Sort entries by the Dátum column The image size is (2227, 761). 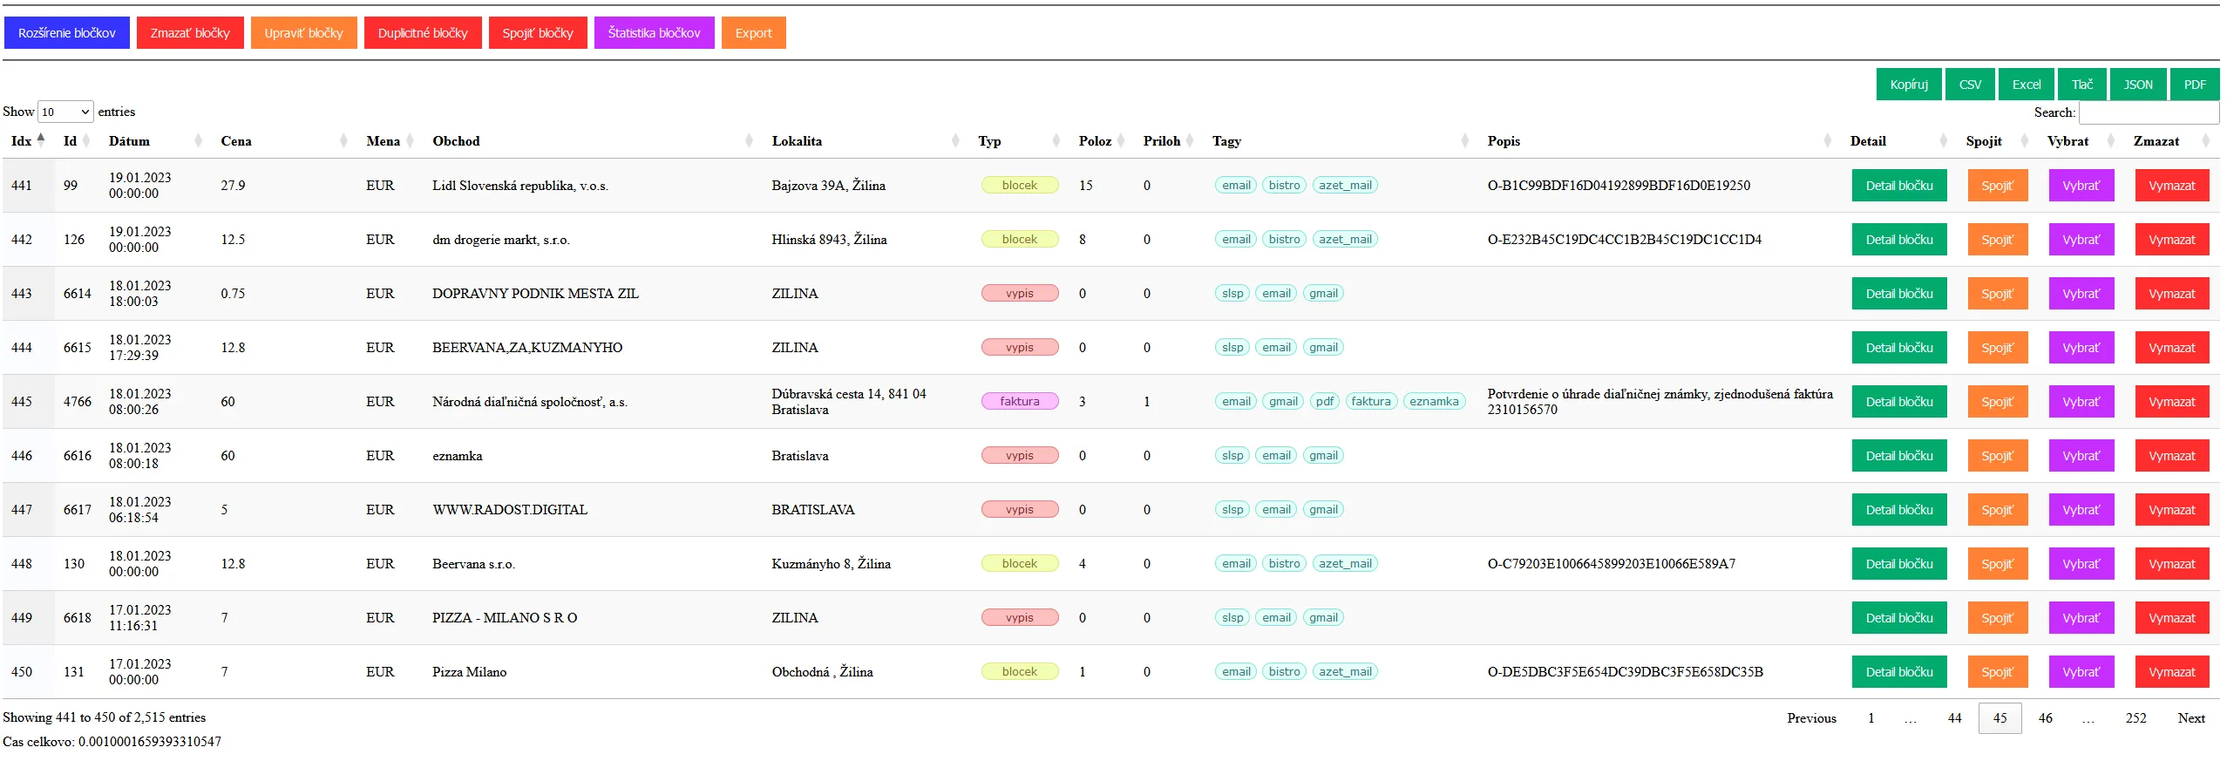(x=129, y=141)
